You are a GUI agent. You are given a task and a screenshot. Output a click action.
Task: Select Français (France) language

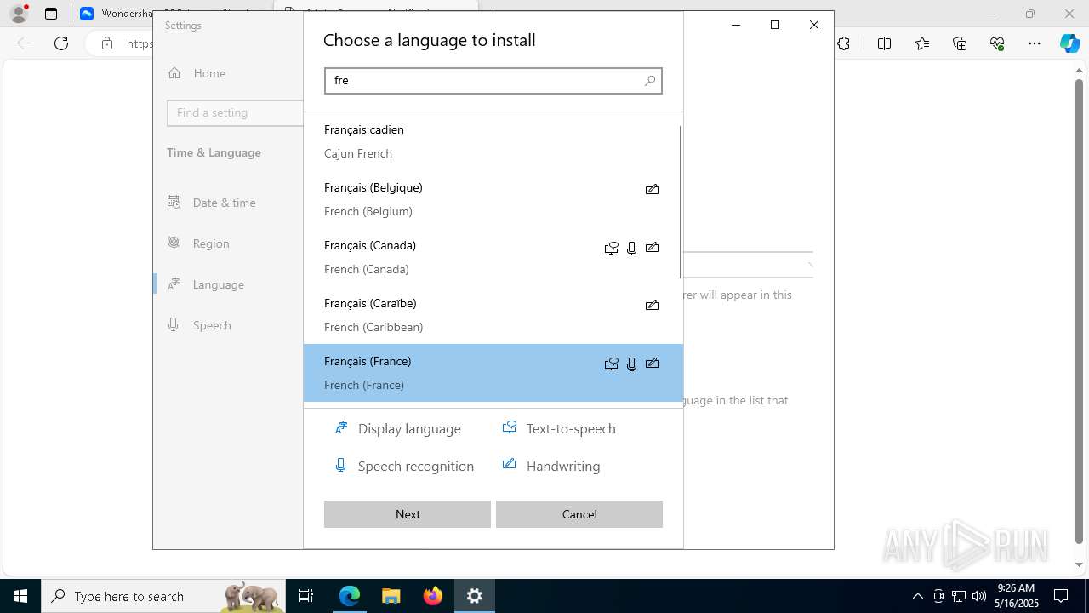coord(493,373)
